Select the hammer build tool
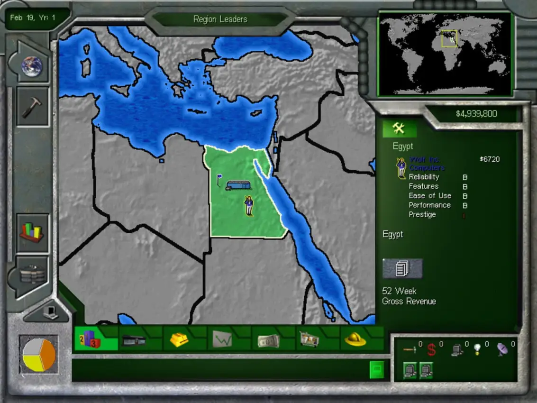 [33, 106]
